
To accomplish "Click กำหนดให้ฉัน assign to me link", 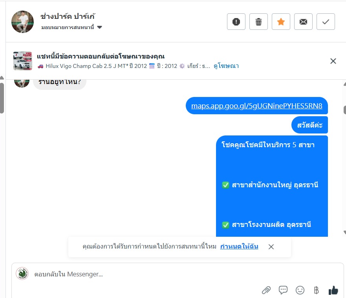I will (x=239, y=247).
